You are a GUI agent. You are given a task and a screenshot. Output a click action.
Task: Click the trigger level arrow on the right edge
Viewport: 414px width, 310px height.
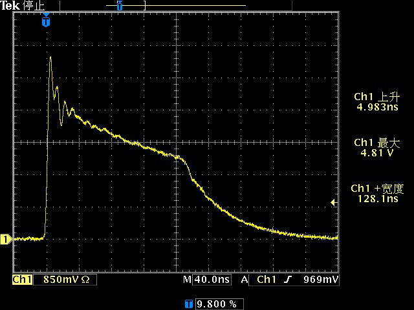(334, 202)
